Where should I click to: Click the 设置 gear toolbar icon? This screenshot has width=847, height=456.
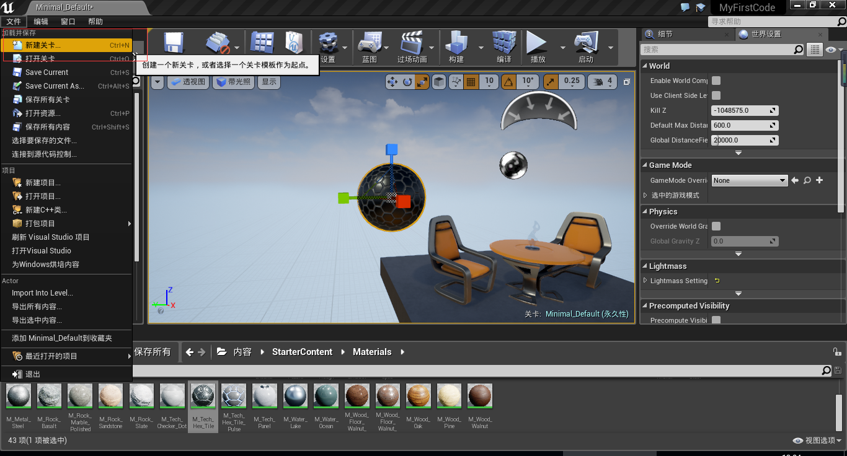328,43
